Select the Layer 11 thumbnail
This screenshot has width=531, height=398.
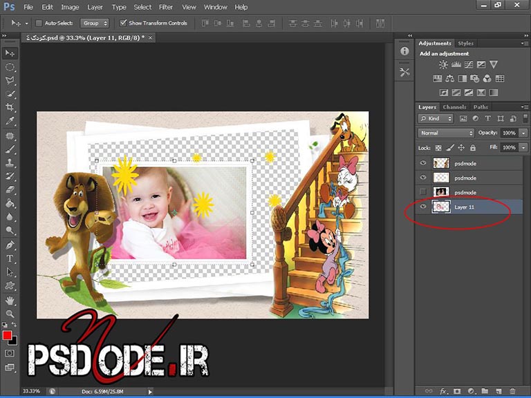[441, 207]
